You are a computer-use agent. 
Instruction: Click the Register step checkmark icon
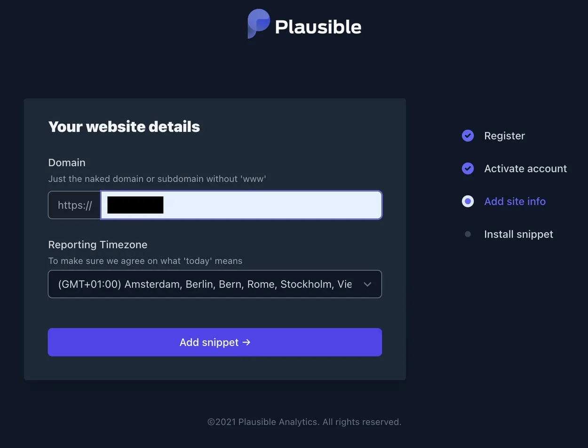point(468,135)
